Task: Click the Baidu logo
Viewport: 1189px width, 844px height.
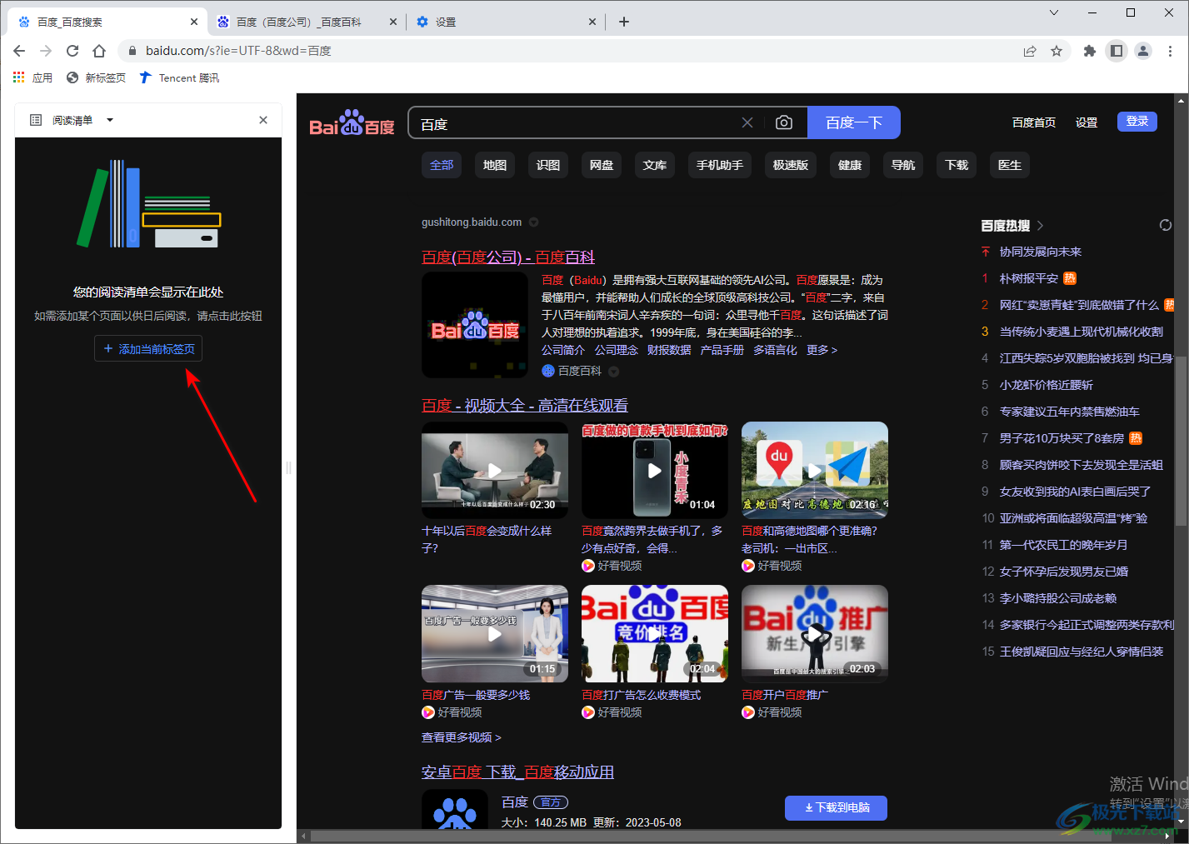Action: [352, 123]
